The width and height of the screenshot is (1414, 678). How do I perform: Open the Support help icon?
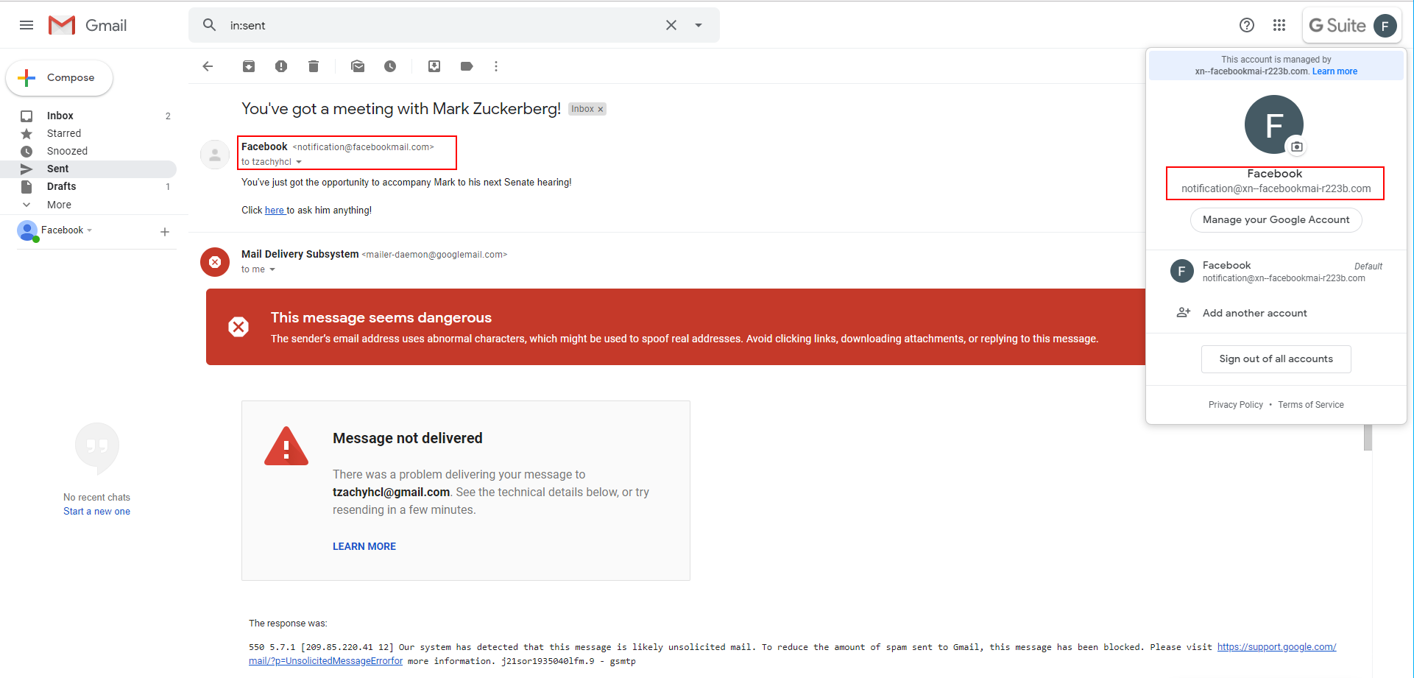(x=1247, y=25)
